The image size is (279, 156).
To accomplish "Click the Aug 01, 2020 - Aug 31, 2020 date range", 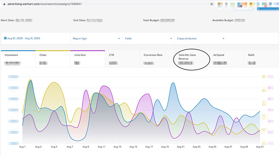I will point(24,38).
